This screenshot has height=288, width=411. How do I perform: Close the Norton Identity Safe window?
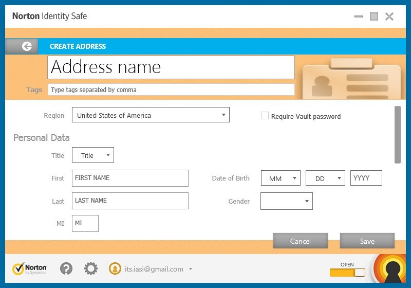[x=389, y=16]
